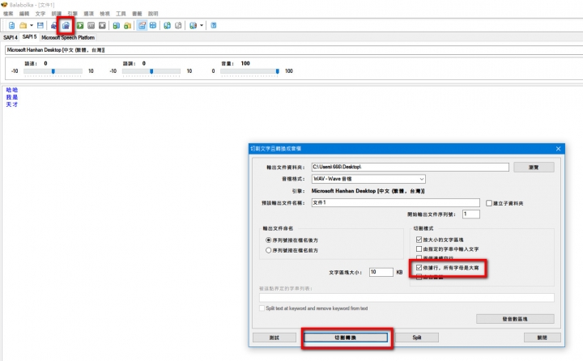Click wide button above 關閉 in dialog
Screen dimensions: 583x361
tap(515, 319)
